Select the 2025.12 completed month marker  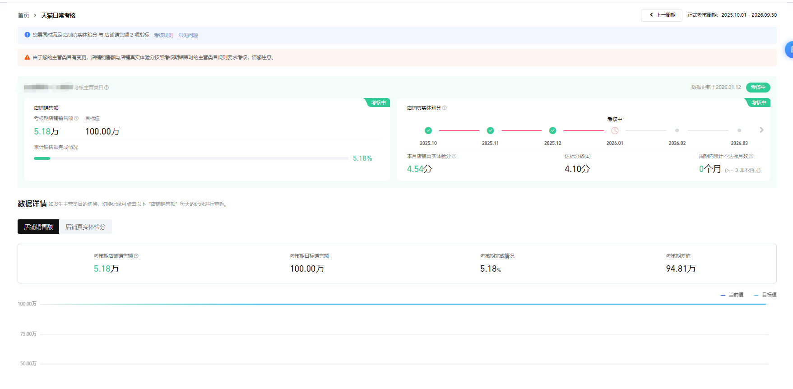click(552, 130)
